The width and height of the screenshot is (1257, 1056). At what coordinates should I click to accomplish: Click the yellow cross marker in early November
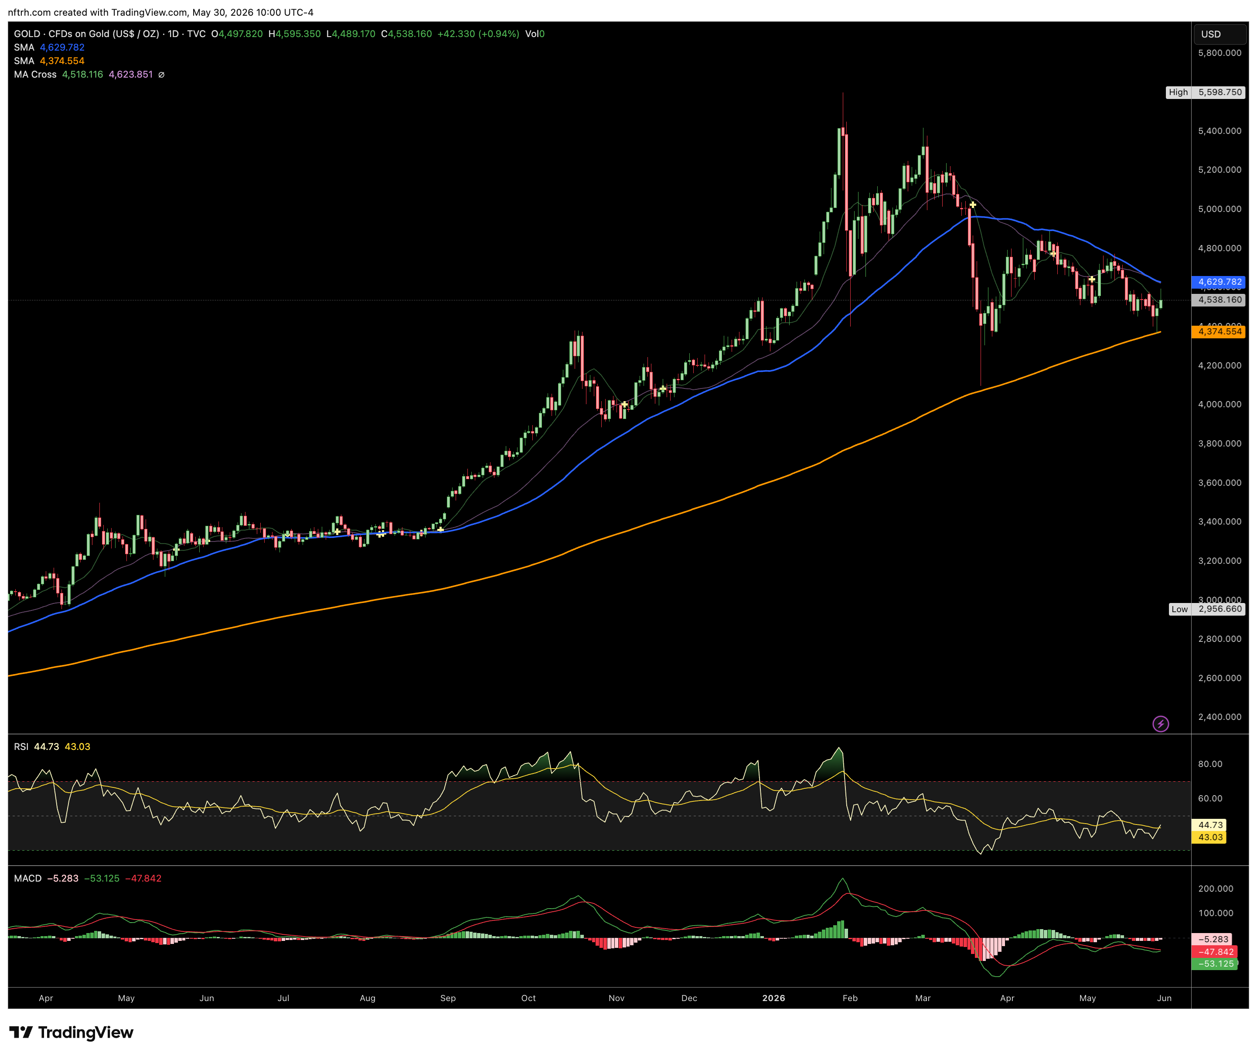tap(624, 405)
